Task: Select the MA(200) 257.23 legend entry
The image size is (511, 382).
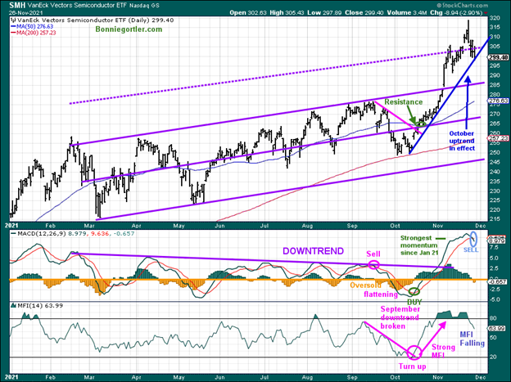Action: [31, 34]
